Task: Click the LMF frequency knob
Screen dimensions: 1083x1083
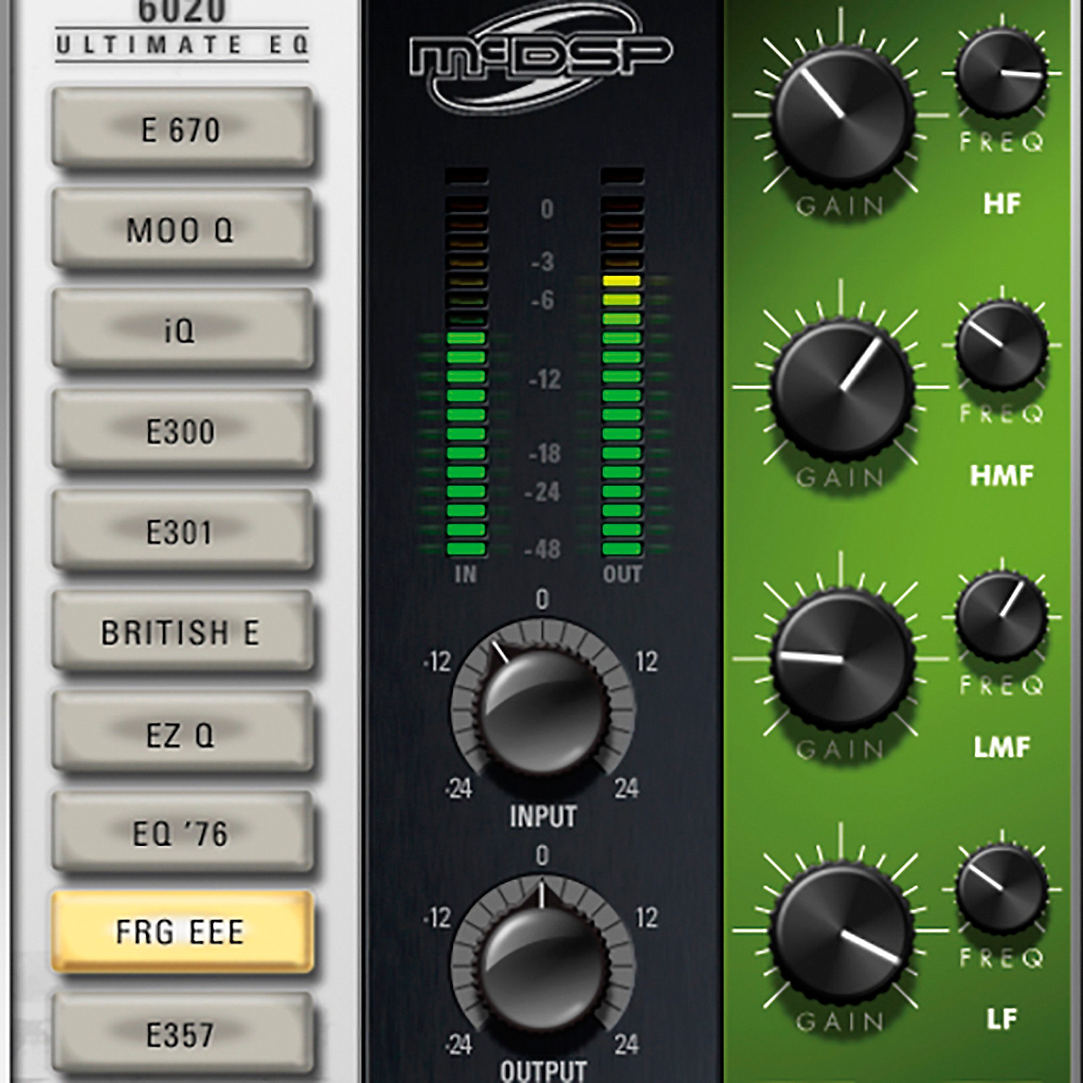Action: point(1001,617)
